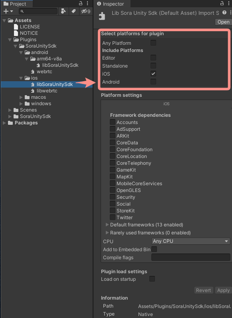The height and width of the screenshot is (318, 232).
Task: Expand the macos folder
Action: click(x=21, y=97)
